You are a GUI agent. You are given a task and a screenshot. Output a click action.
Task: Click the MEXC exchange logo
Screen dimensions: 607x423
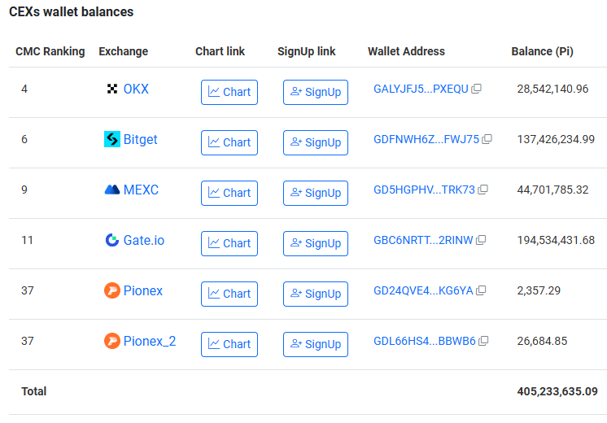point(112,190)
